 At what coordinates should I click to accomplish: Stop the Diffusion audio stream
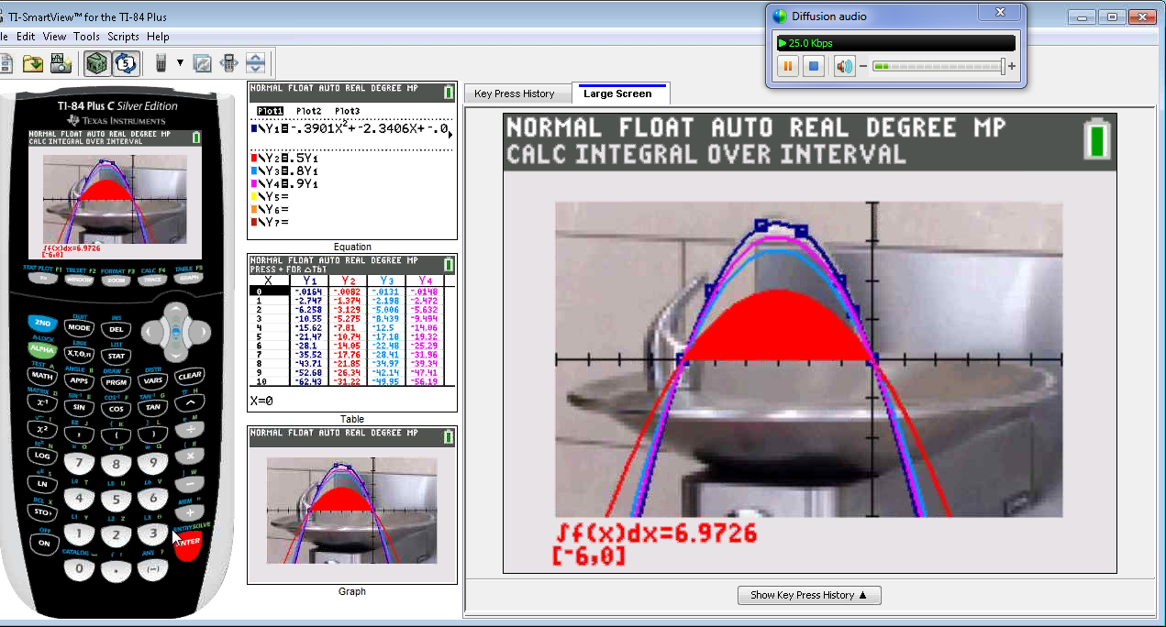pyautogui.click(x=813, y=66)
